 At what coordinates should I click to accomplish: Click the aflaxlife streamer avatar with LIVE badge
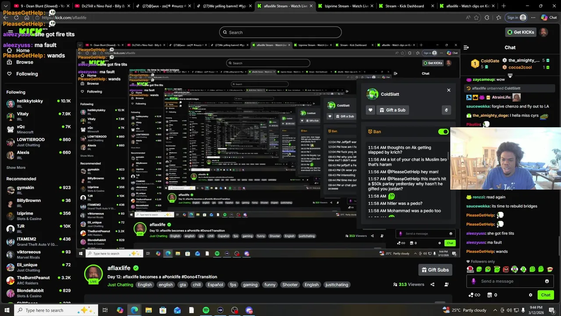(93, 274)
